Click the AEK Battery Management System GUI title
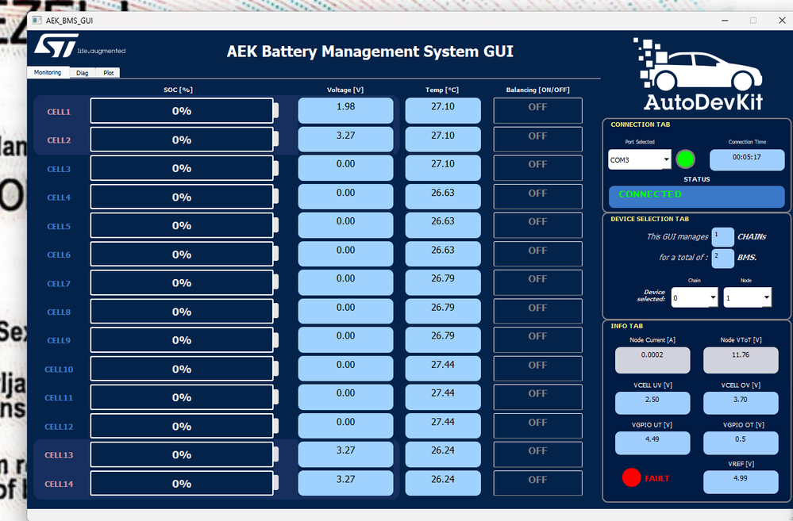 tap(370, 52)
